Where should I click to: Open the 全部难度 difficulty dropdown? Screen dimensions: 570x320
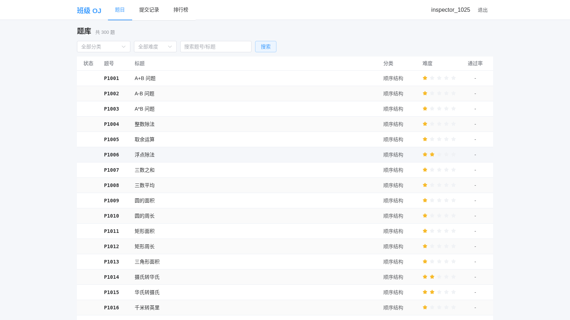point(155,47)
